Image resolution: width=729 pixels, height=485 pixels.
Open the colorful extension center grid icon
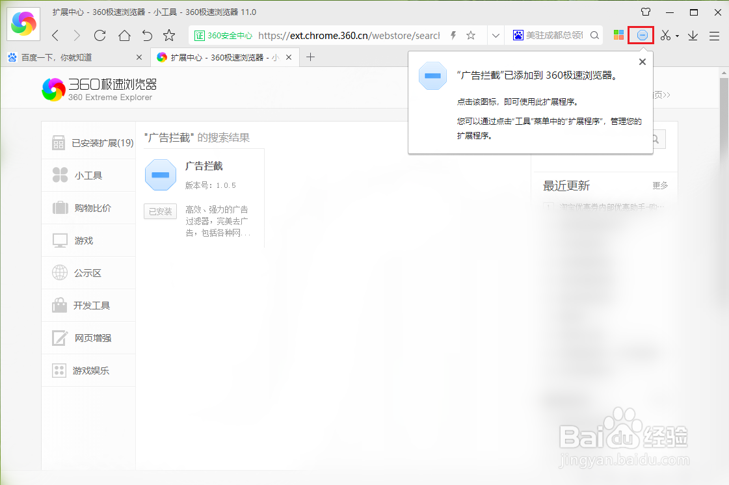pyautogui.click(x=619, y=35)
